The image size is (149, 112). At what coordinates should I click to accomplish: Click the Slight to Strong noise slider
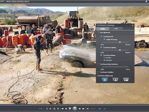click(x=115, y=67)
